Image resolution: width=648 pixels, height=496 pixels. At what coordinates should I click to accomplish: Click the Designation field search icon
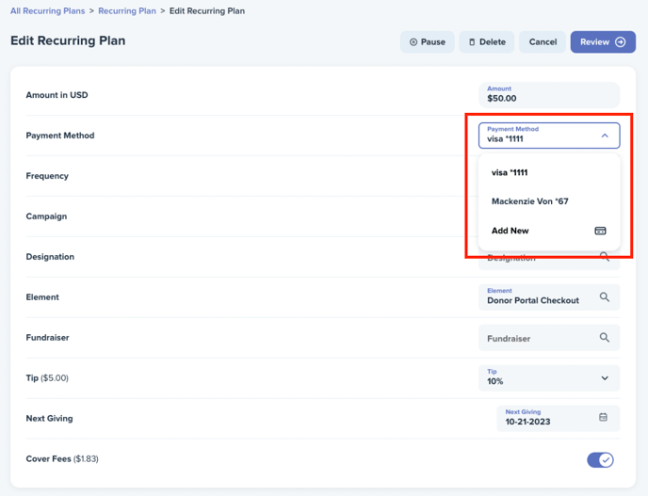(x=604, y=256)
